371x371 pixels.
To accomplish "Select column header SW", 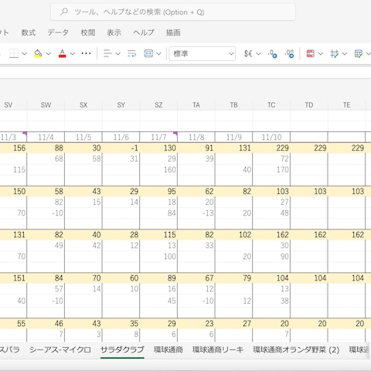I will (x=46, y=105).
